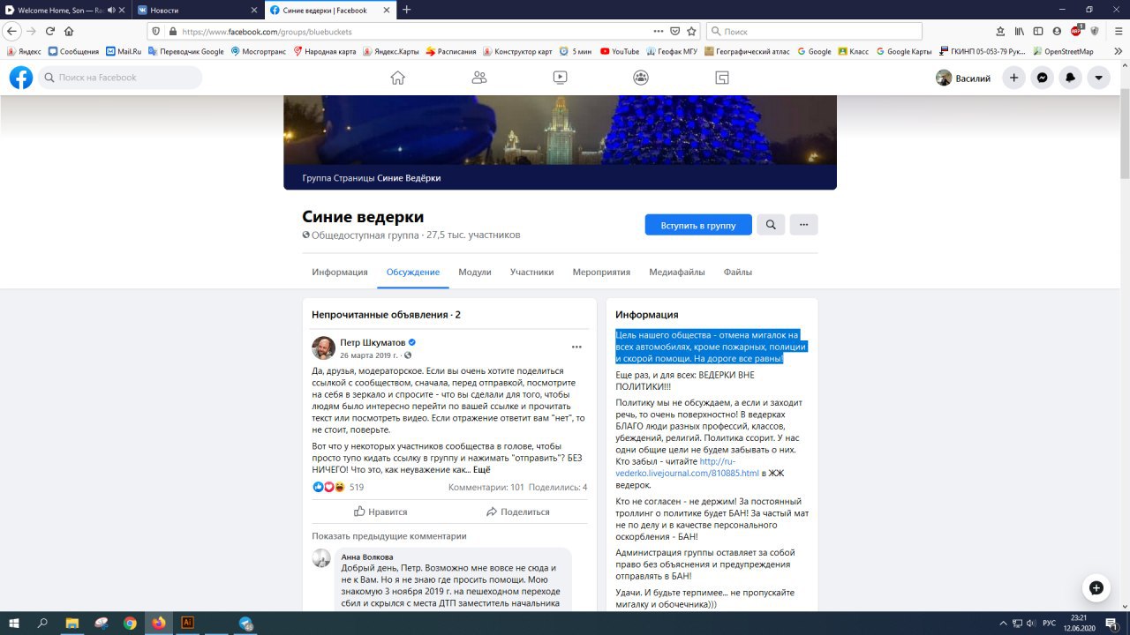This screenshot has height=635, width=1130.
Task: Click the page vertical scrollbar
Action: 1124,132
